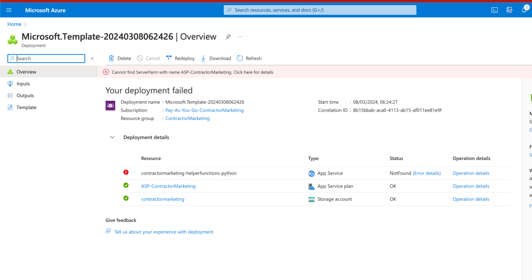Image resolution: width=532 pixels, height=280 pixels.
Task: Click the feedback person icon
Action: coord(108,232)
